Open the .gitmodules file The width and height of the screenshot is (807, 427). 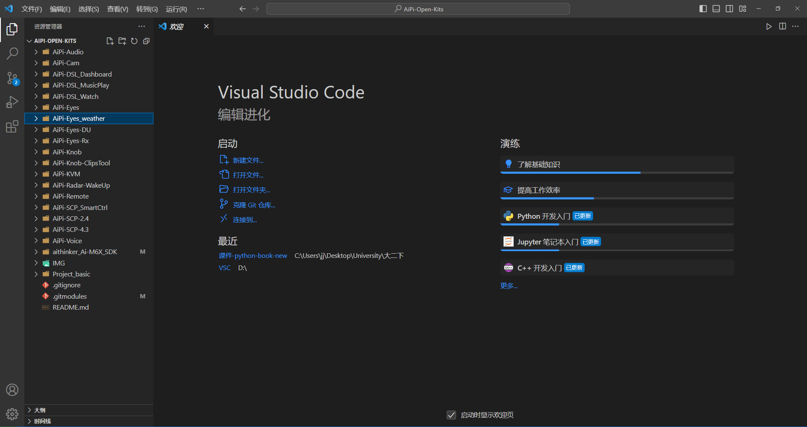point(89,296)
